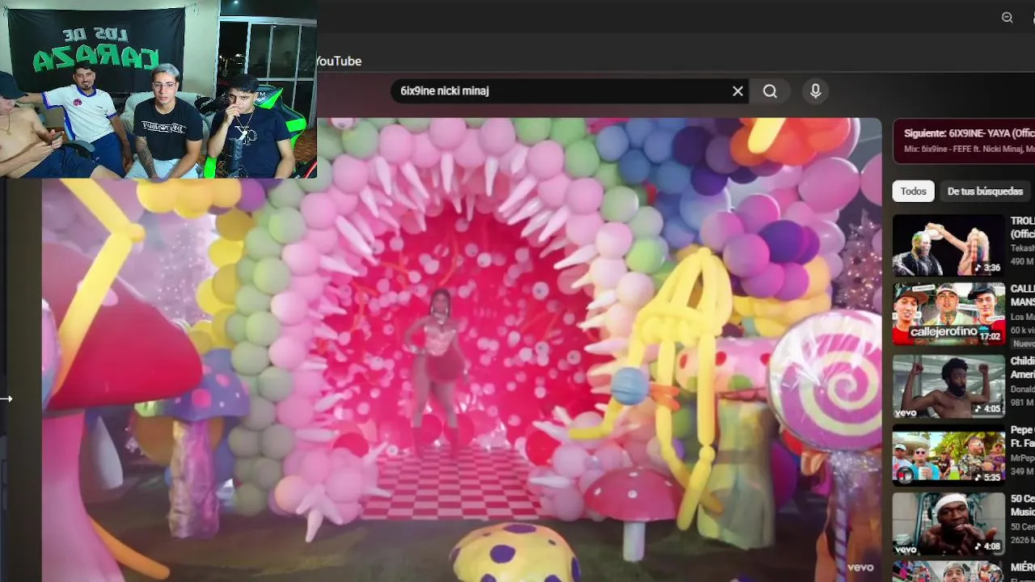The width and height of the screenshot is (1035, 582).
Task: Open the TROLLZ video thumbnail, 3:36
Action: tap(948, 245)
